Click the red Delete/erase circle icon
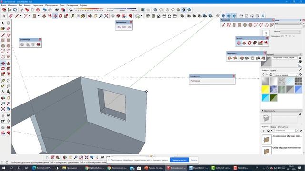Viewport: 305px width, 171px height. coord(38,9)
